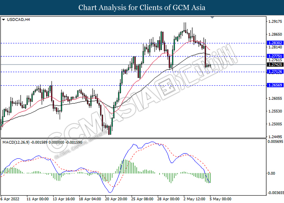Select the 1.27751 price level label
Image resolution: width=284 pixels, height=203 pixels.
[275, 56]
